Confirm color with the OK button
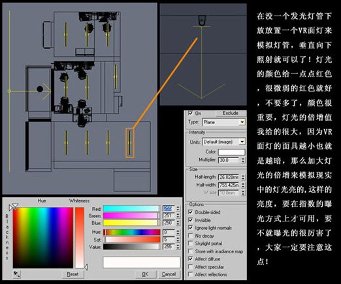Viewport: 341px width, 284px height. point(145,274)
